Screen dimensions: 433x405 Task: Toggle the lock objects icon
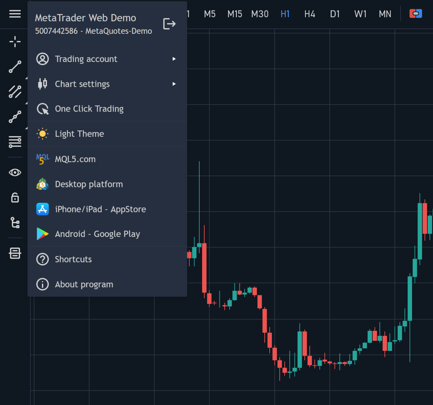pos(15,198)
